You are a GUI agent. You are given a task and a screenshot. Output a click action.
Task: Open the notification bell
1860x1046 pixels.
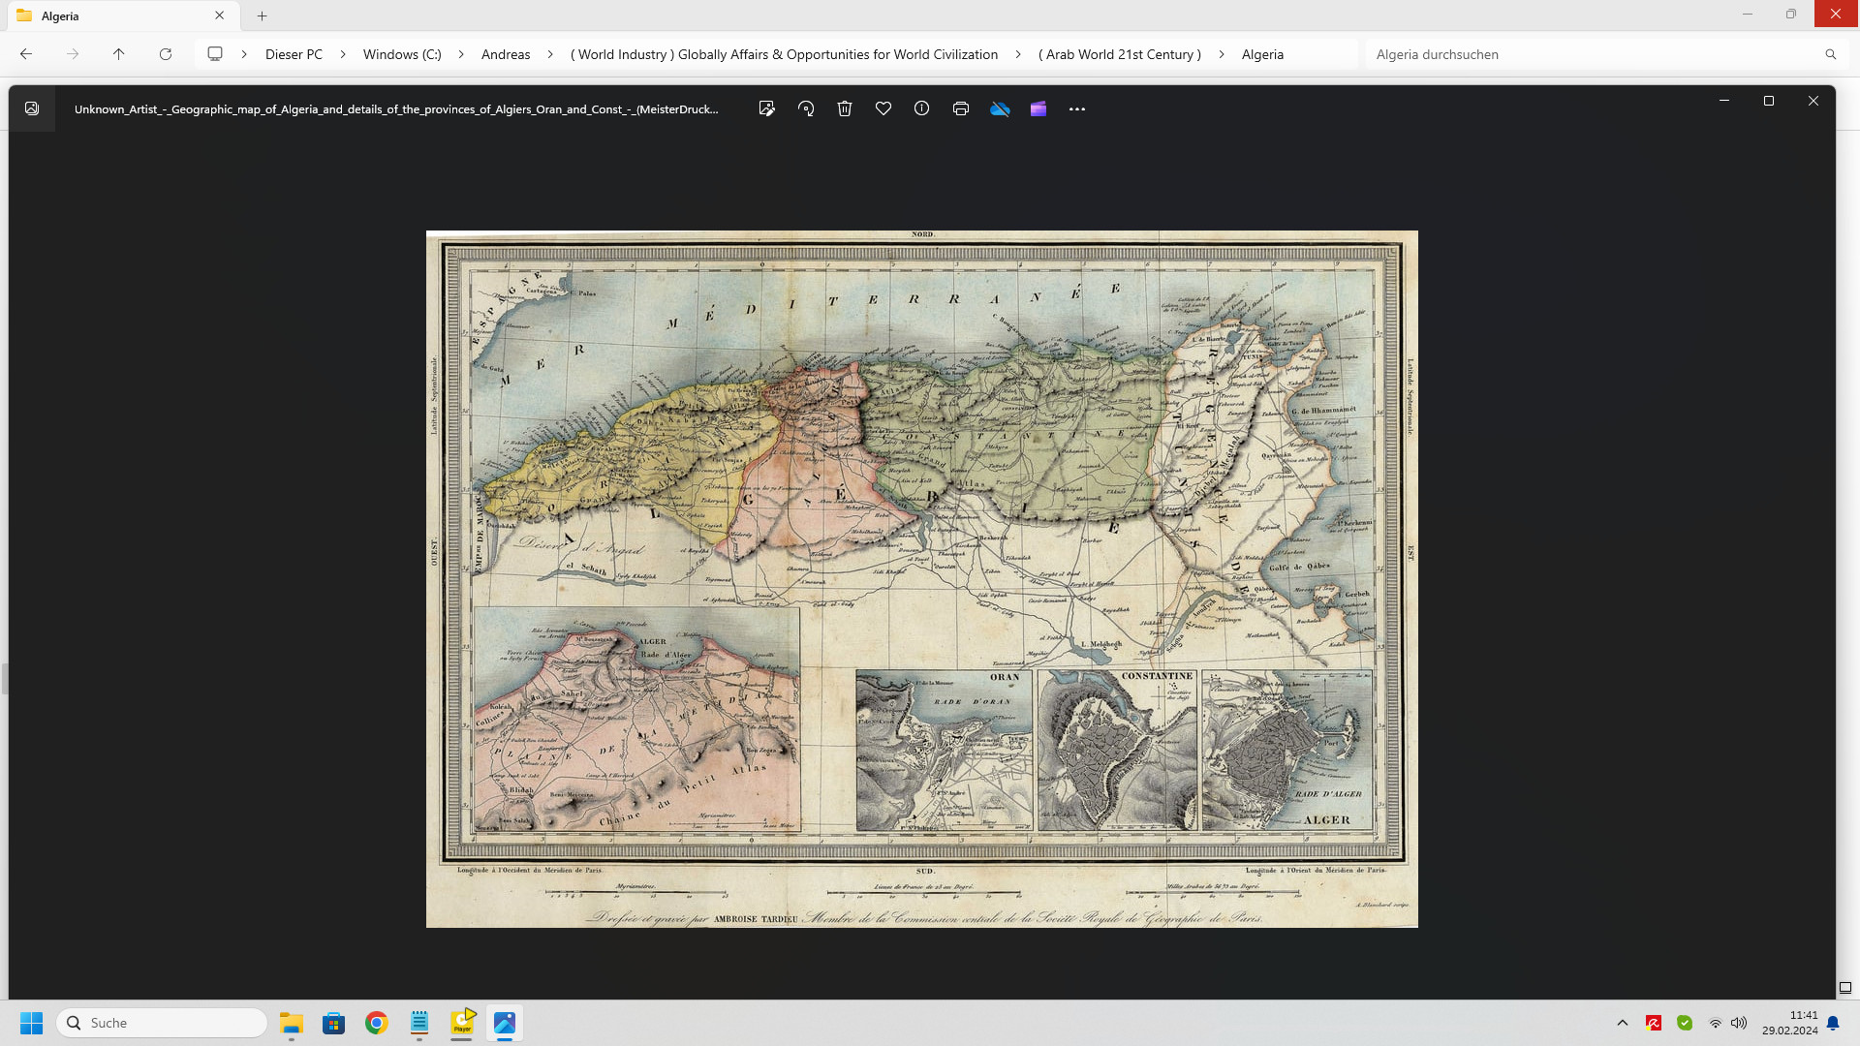(x=1833, y=1023)
